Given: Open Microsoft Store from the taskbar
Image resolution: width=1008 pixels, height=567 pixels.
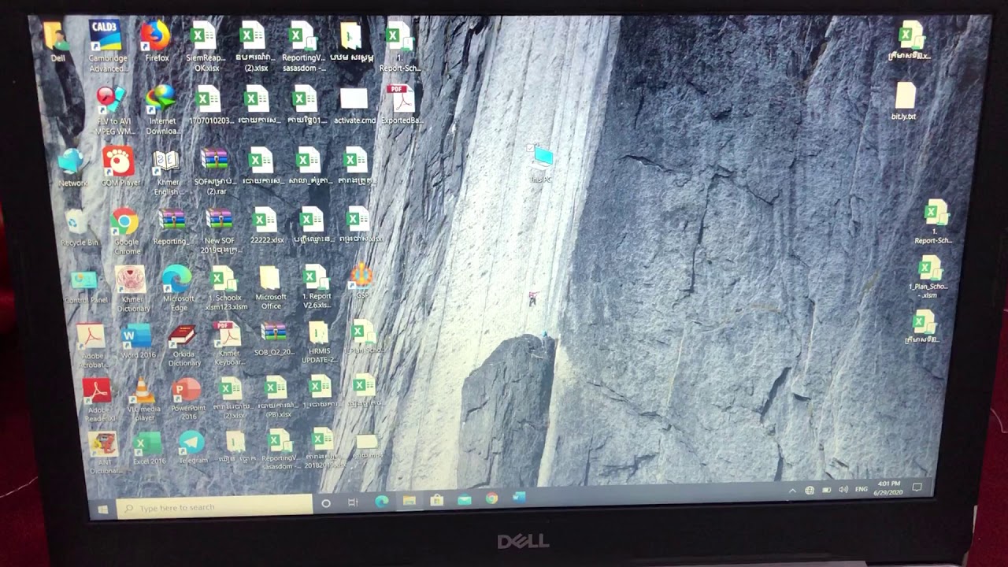Looking at the screenshot, I should click(437, 500).
